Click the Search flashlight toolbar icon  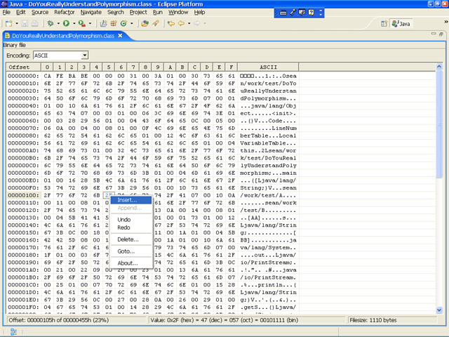(x=156, y=23)
